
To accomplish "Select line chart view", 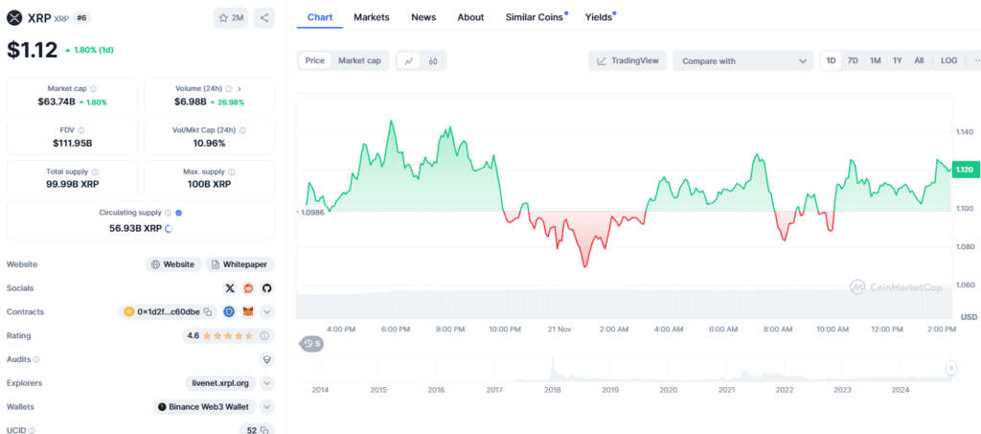I will (x=409, y=60).
